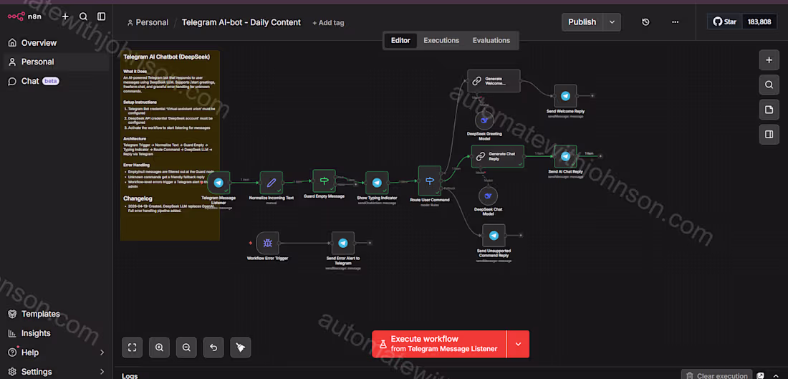This screenshot has height=379, width=788.
Task: Select the Normalize Incoming Text node
Action: click(x=272, y=183)
